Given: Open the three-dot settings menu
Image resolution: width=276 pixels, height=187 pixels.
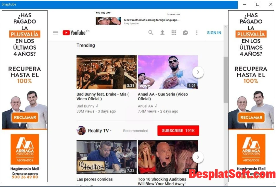Looking at the screenshot, I should point(197,33).
